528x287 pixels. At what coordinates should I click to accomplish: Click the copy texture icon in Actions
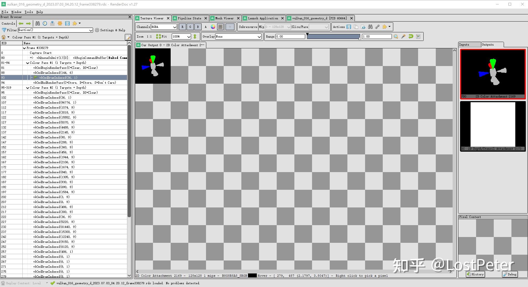click(x=356, y=27)
